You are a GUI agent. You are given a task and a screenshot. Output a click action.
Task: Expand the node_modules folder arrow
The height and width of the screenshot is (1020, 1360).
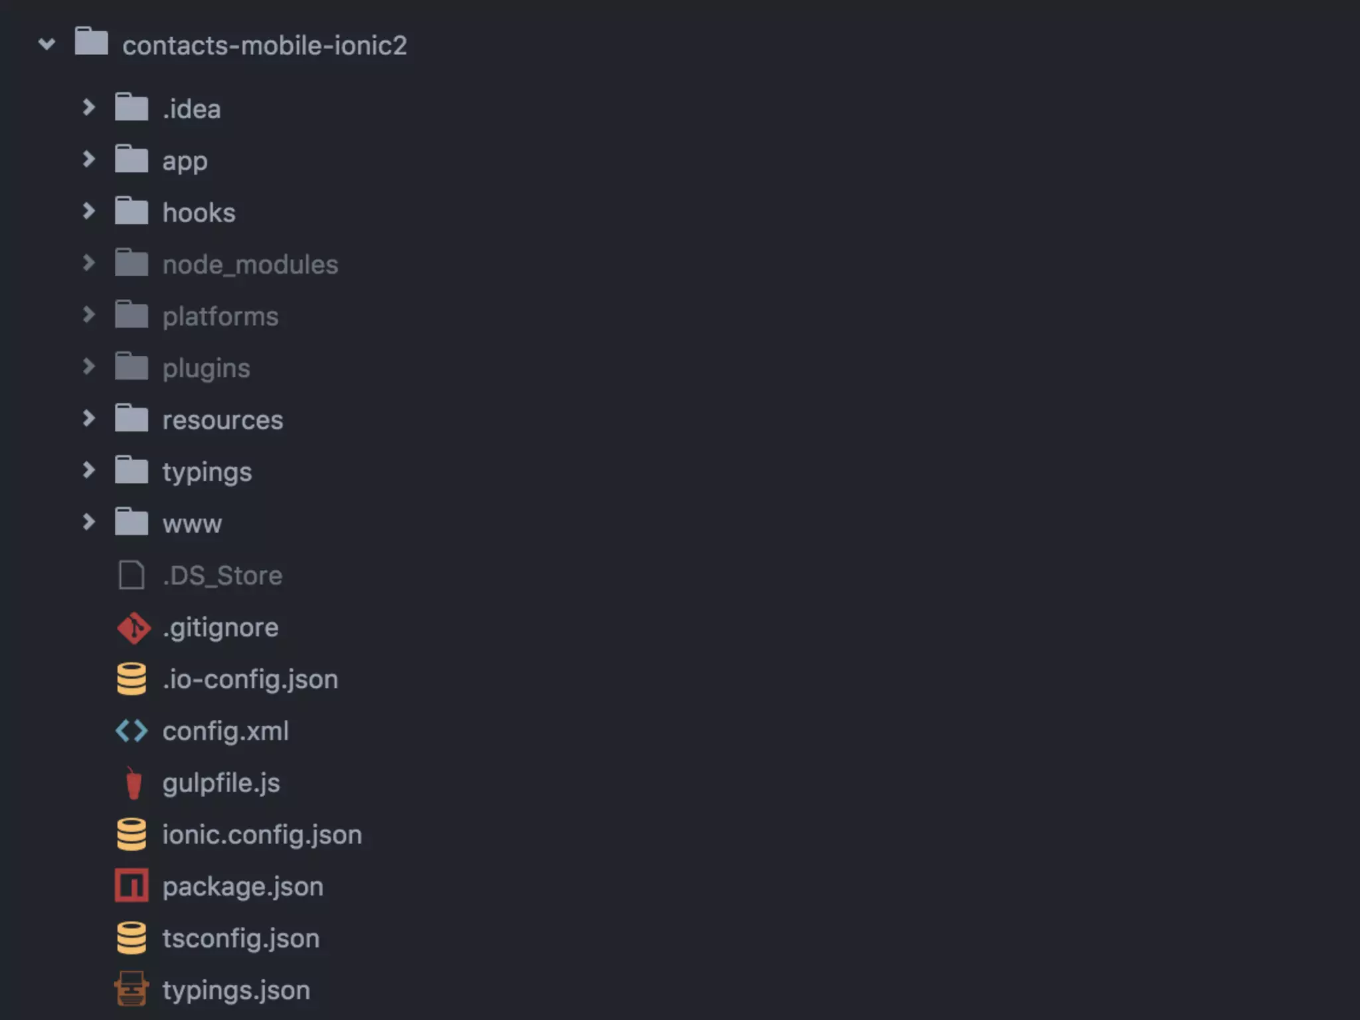88,262
